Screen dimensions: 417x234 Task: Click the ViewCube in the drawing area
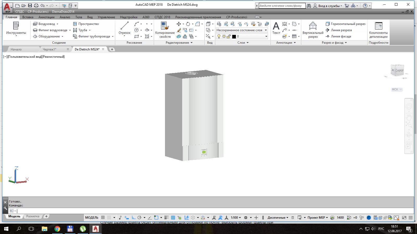coord(397,70)
